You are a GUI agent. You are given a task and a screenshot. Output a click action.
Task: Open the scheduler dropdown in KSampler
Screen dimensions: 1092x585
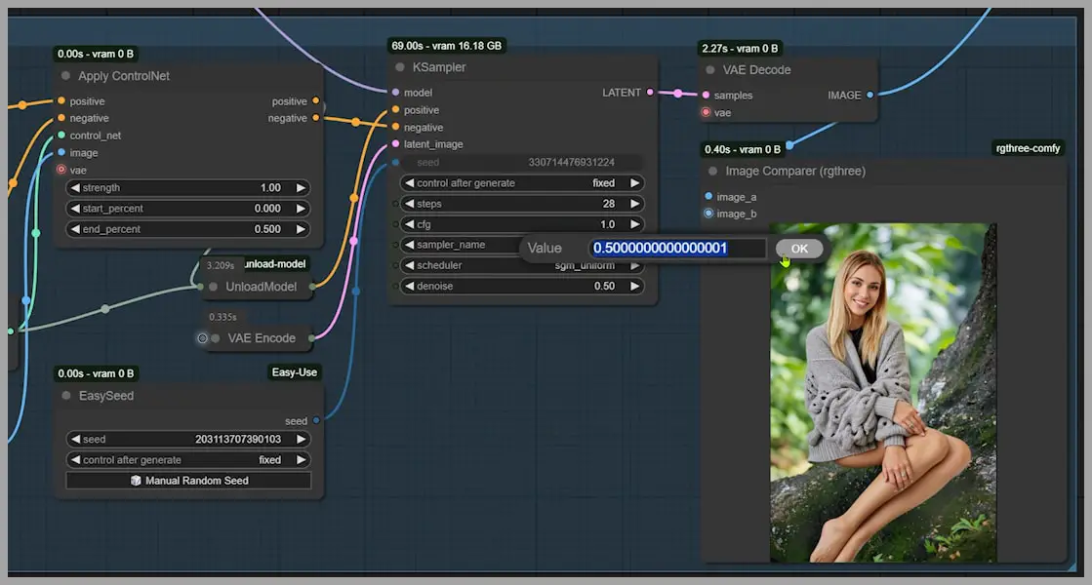pos(522,266)
